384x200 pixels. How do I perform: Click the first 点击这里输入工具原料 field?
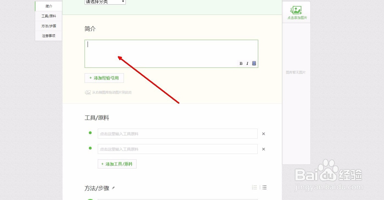[x=177, y=134]
